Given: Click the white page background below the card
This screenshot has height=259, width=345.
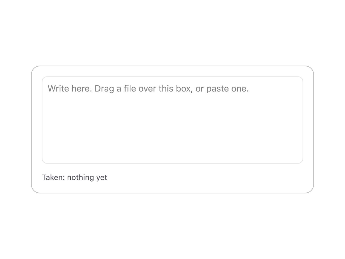Looking at the screenshot, I should 172,227.
